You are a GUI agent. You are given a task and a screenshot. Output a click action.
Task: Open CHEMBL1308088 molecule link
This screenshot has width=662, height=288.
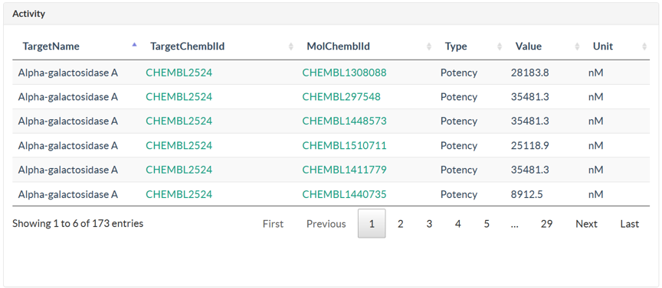coord(344,73)
